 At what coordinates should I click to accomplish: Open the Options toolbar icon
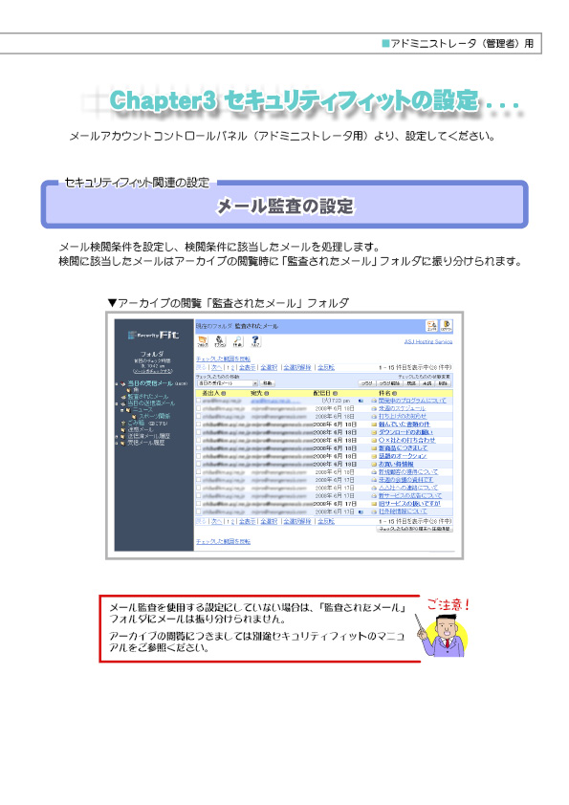(x=220, y=341)
